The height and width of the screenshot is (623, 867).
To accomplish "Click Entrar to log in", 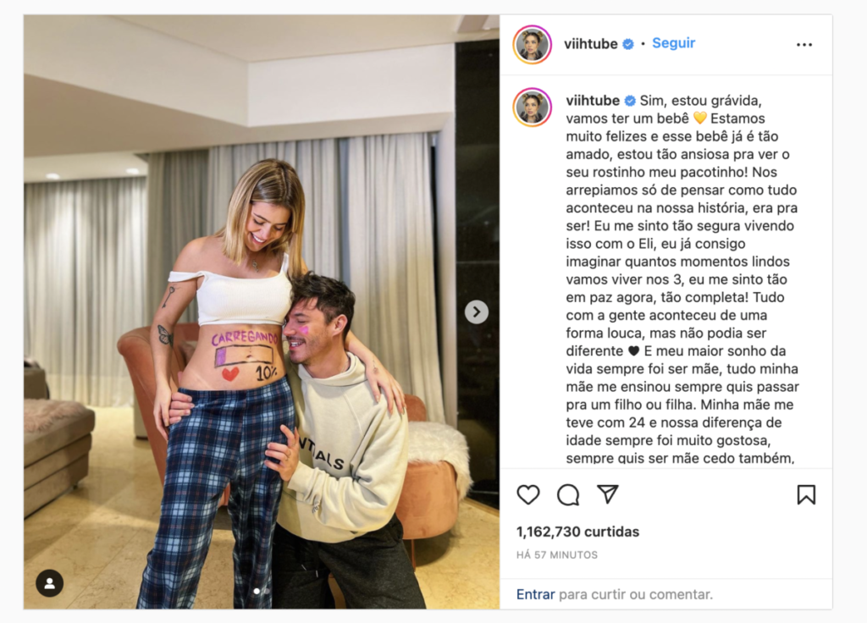I will (535, 594).
